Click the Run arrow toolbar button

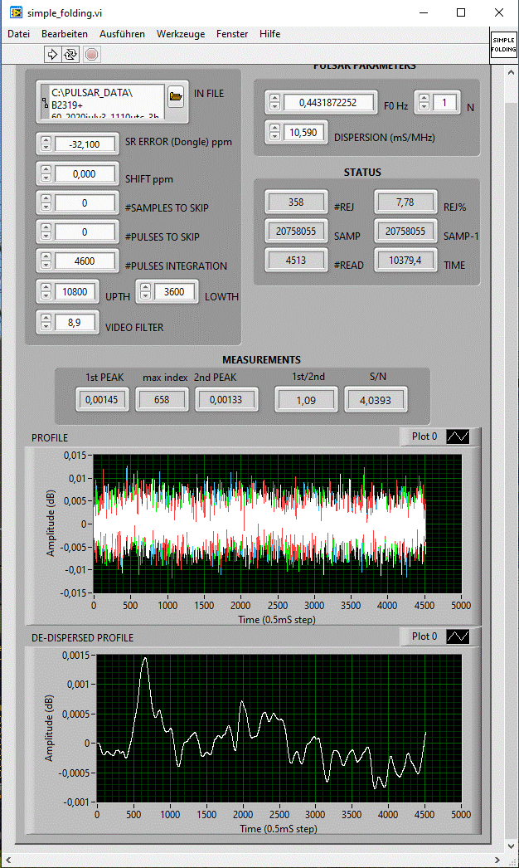click(52, 54)
